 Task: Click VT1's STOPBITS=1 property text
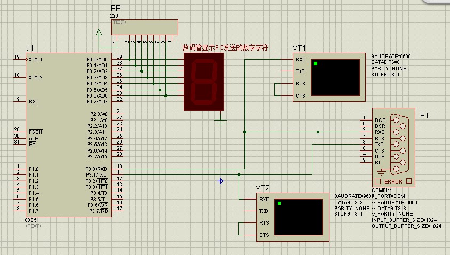[x=385, y=75]
